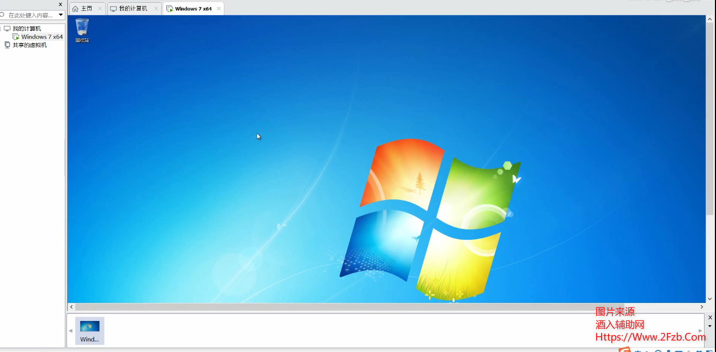Click the horizontal scrollbar thumb
Viewport: 716px width, 352px height.
[x=350, y=307]
